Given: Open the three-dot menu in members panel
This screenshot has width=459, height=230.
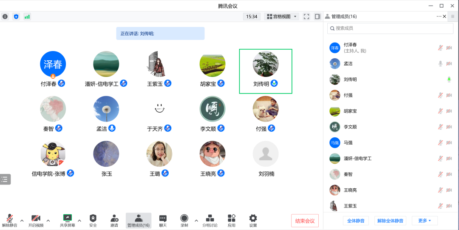Looking at the screenshot, I should (439, 17).
